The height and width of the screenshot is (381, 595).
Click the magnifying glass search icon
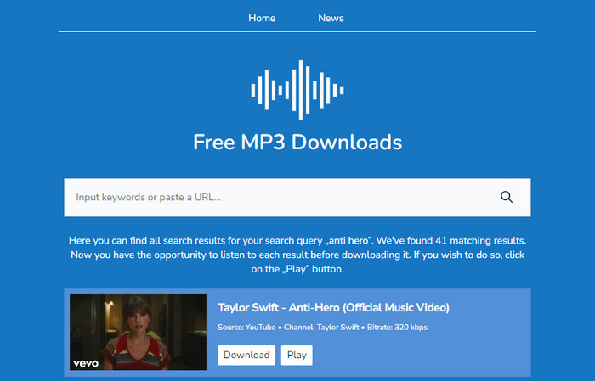[x=507, y=197]
